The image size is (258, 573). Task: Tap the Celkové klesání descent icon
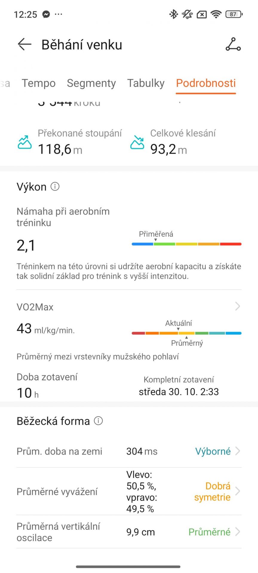(x=137, y=142)
